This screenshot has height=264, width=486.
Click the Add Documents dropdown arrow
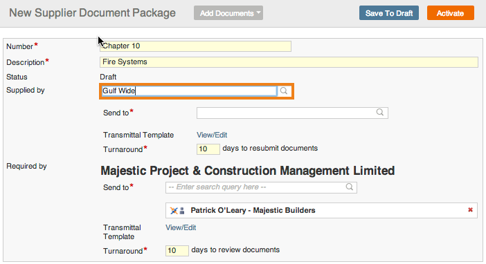pos(258,13)
